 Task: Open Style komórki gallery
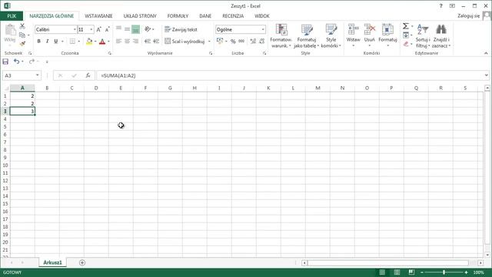(331, 36)
